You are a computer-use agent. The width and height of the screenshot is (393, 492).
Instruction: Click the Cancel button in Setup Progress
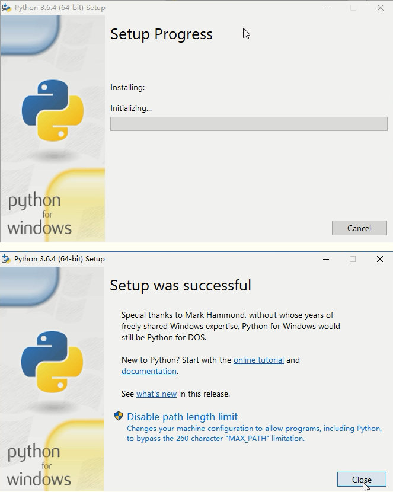click(x=359, y=228)
